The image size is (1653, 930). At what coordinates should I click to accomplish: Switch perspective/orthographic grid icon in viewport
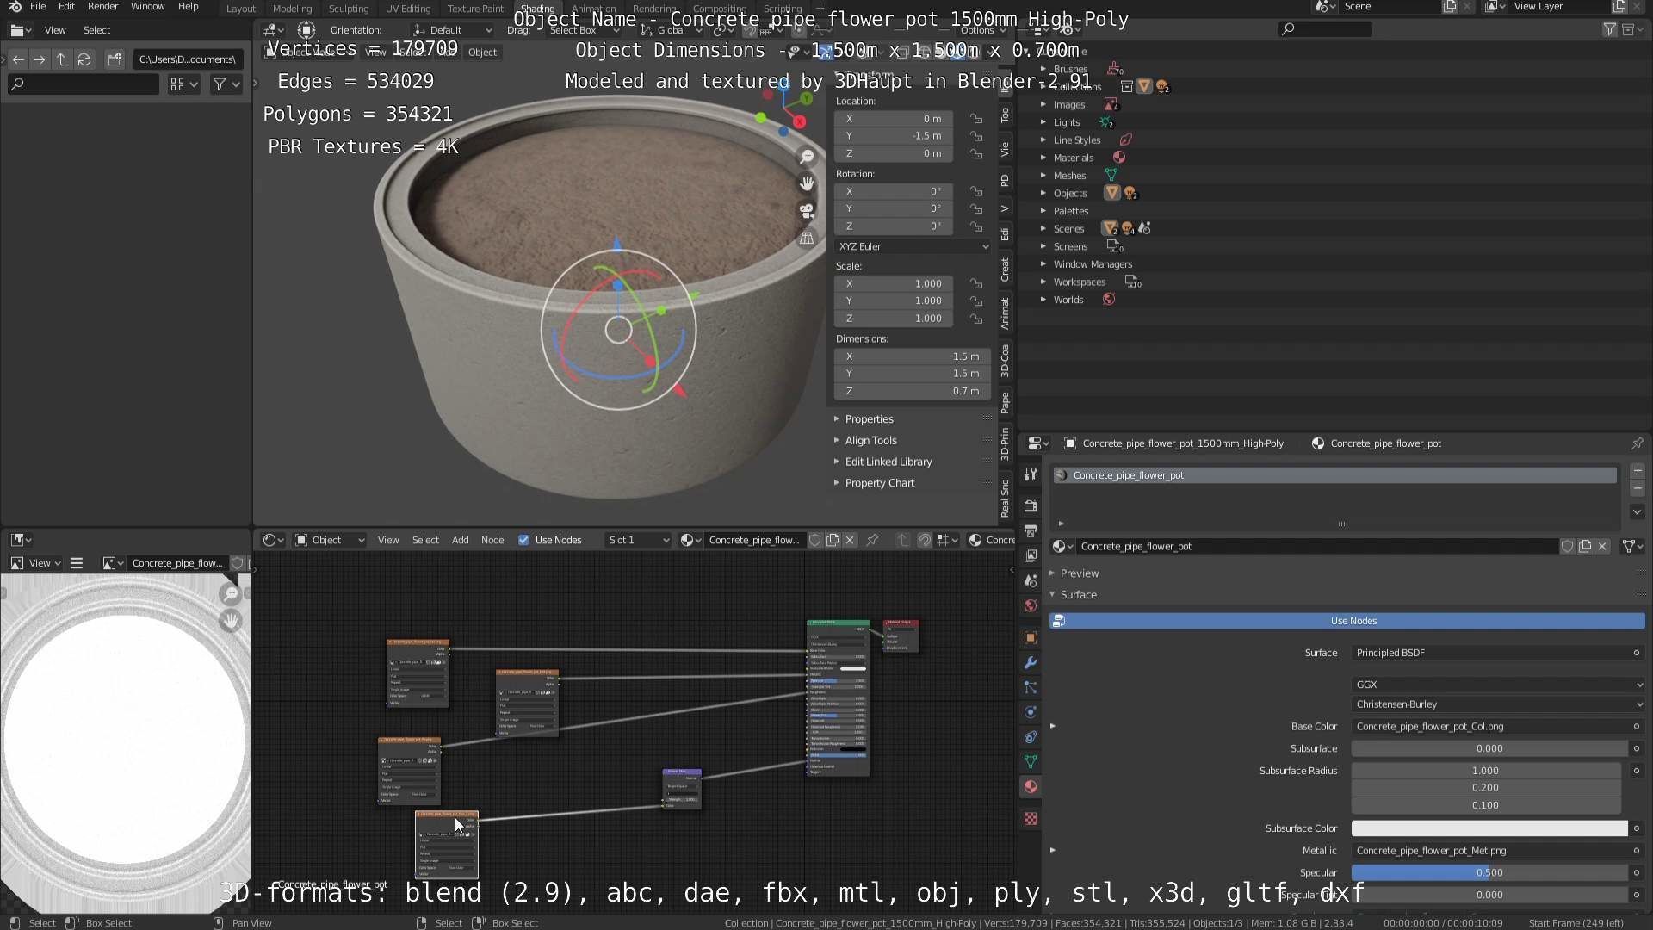pos(807,238)
